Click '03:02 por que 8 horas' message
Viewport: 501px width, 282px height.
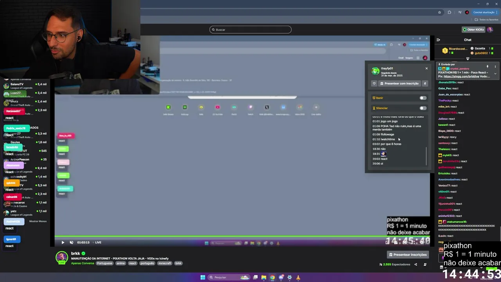click(x=387, y=144)
